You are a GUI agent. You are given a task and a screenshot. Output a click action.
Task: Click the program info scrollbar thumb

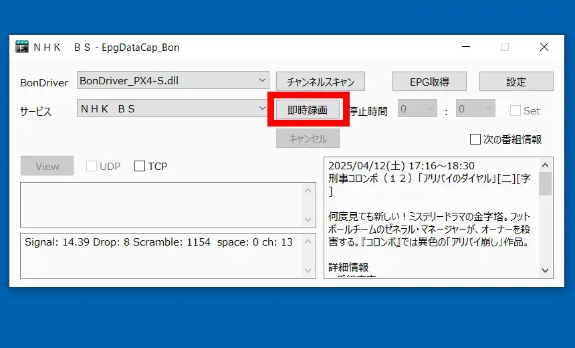[x=546, y=183]
